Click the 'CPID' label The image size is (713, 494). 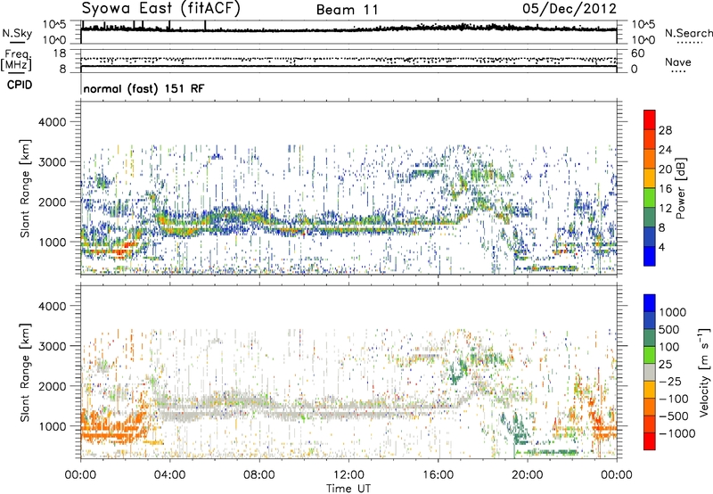[20, 85]
